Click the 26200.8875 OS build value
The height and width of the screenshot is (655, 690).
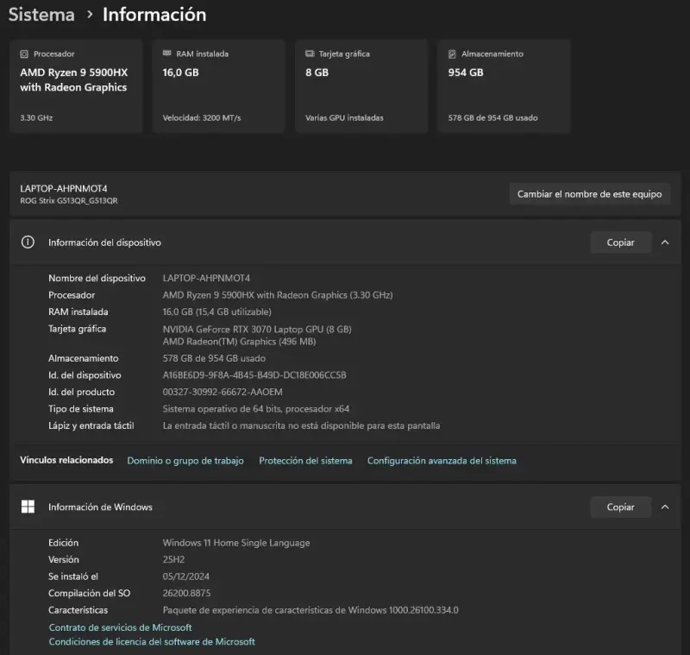point(186,593)
